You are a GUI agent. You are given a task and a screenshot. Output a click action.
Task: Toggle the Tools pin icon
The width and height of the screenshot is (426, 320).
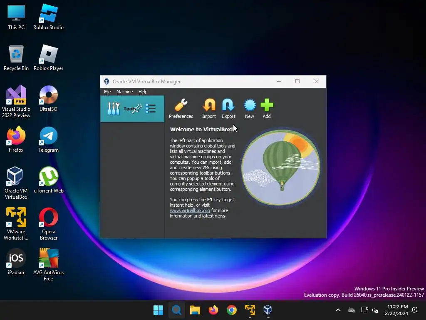pos(137,109)
